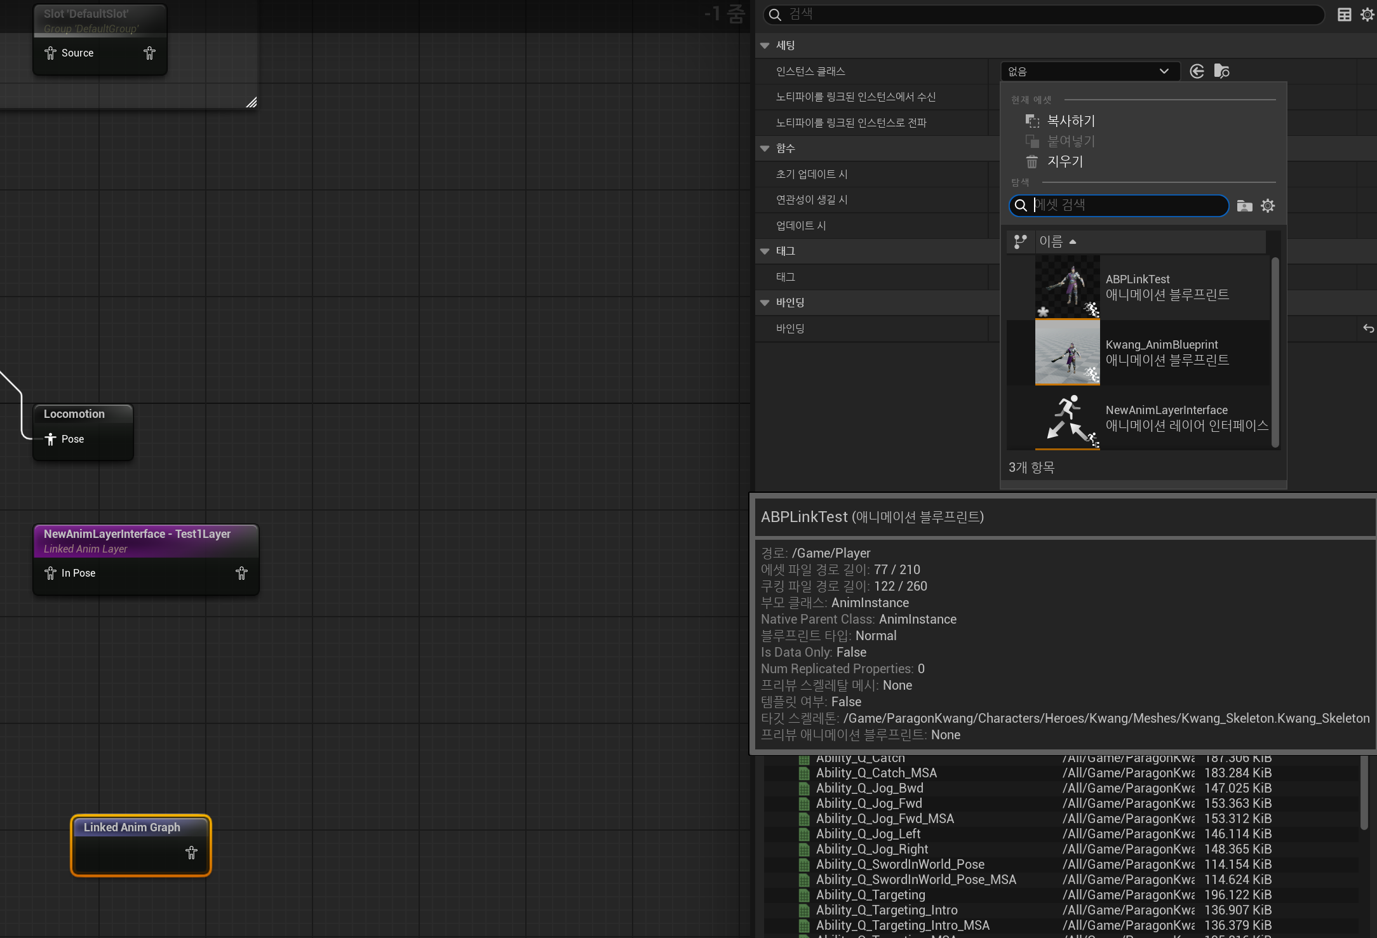Click the folder icon next to the asset search
The image size is (1377, 938).
click(x=1244, y=206)
